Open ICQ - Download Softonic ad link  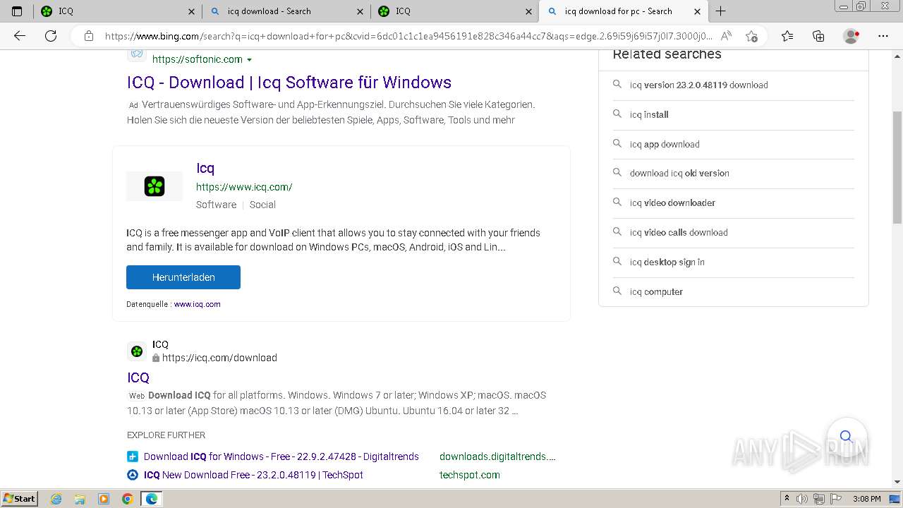pyautogui.click(x=289, y=83)
